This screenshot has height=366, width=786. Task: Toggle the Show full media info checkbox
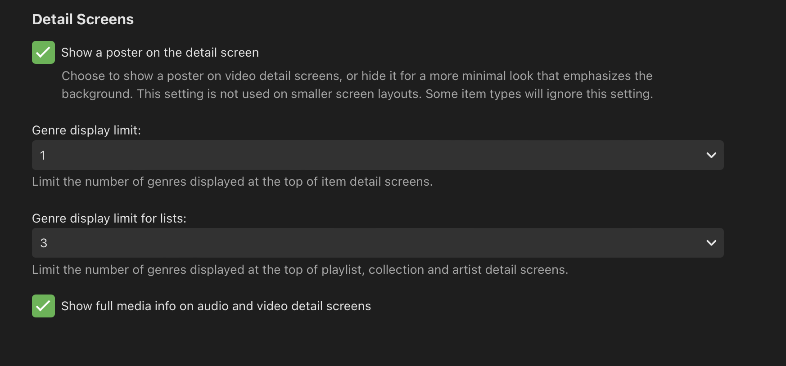pos(43,306)
